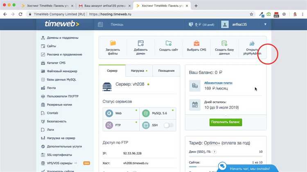Click the Файловый менеджер sidebar icon
The width and height of the screenshot is (307, 172).
[43, 71]
